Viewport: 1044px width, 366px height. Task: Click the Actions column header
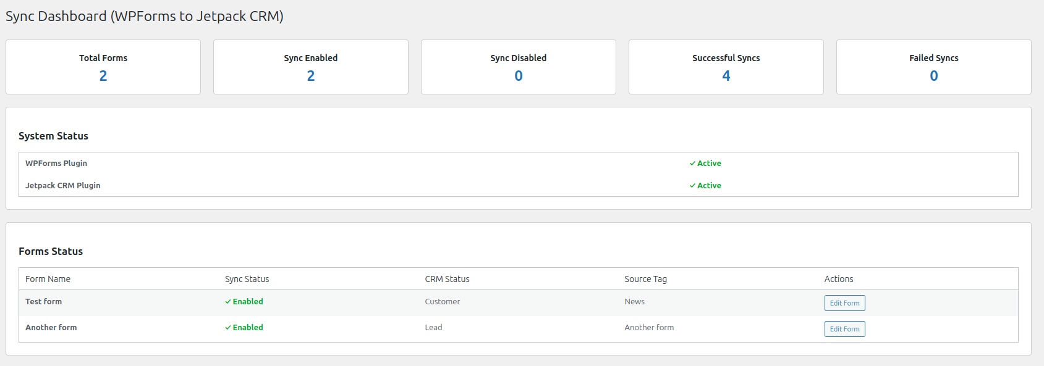(x=839, y=279)
